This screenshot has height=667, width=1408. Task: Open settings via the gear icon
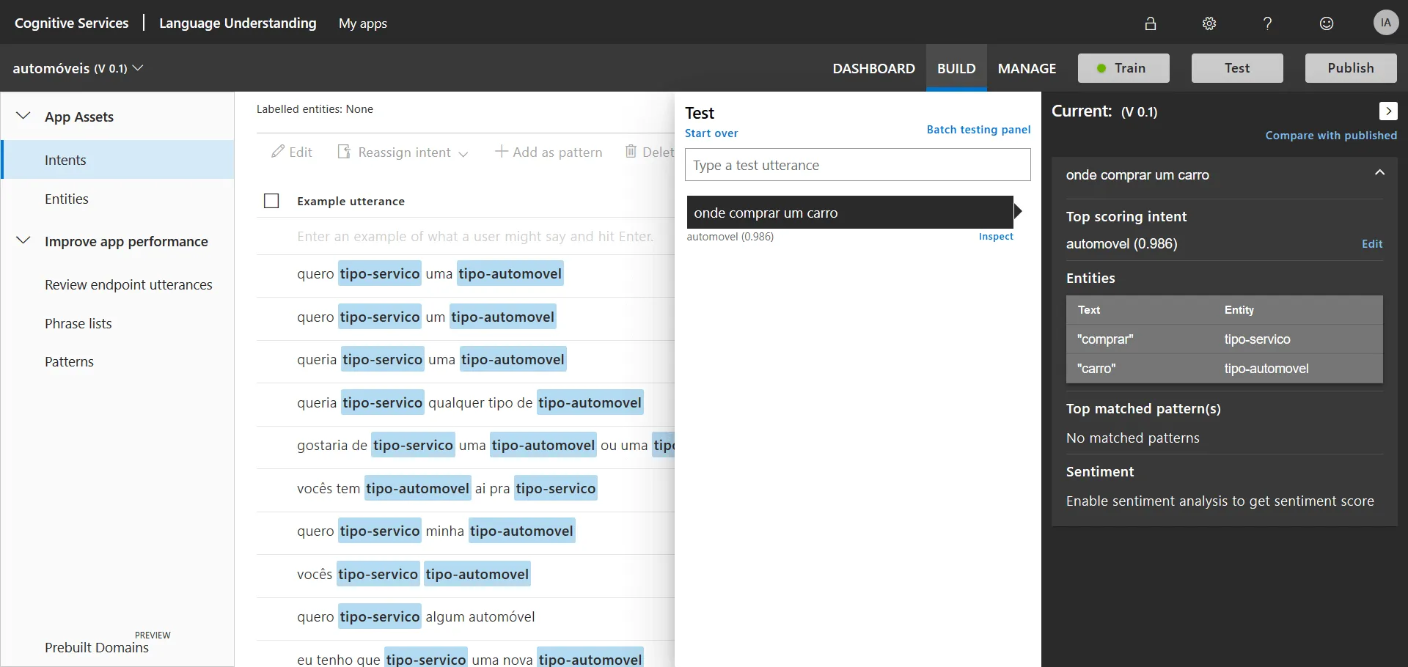pos(1209,23)
